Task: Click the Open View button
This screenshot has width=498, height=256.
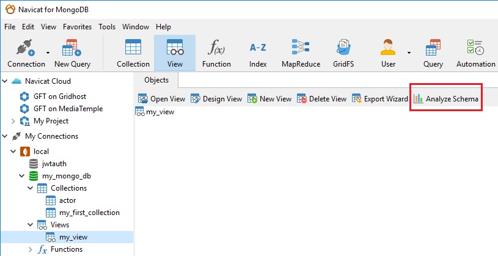Action: [161, 99]
